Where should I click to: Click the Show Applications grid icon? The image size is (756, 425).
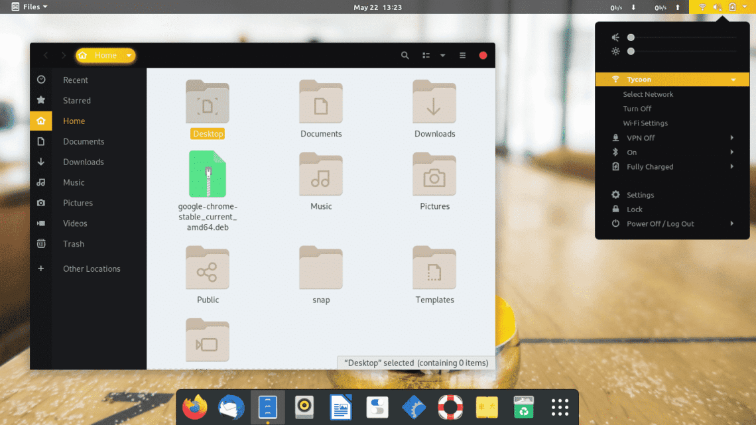point(559,407)
